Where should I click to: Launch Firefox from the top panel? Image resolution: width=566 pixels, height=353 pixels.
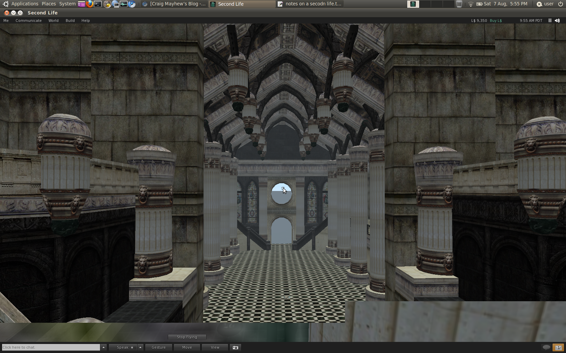click(x=90, y=4)
